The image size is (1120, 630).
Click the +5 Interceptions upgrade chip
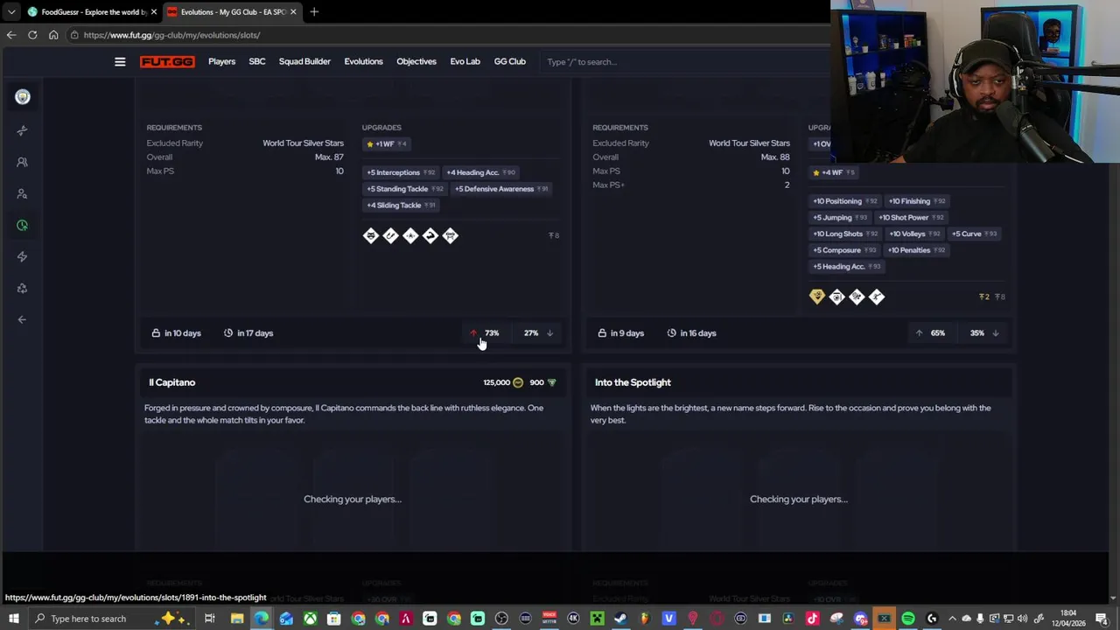(x=401, y=172)
